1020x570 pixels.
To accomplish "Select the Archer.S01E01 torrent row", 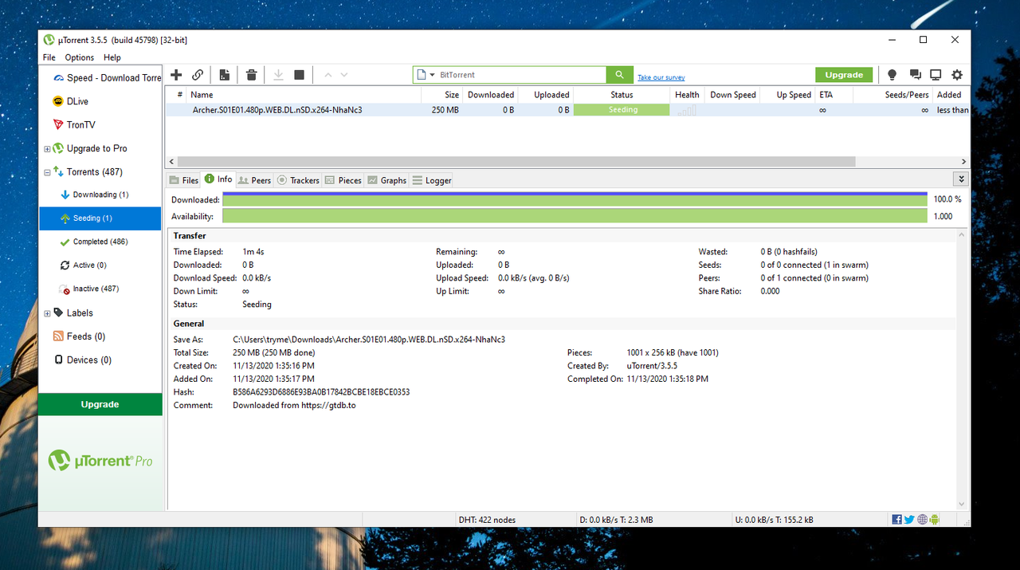I will click(567, 110).
